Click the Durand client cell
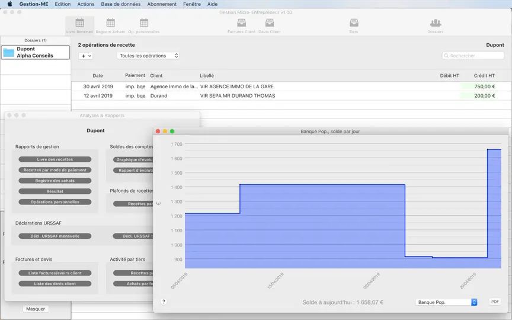This screenshot has height=320, width=512. (x=159, y=95)
